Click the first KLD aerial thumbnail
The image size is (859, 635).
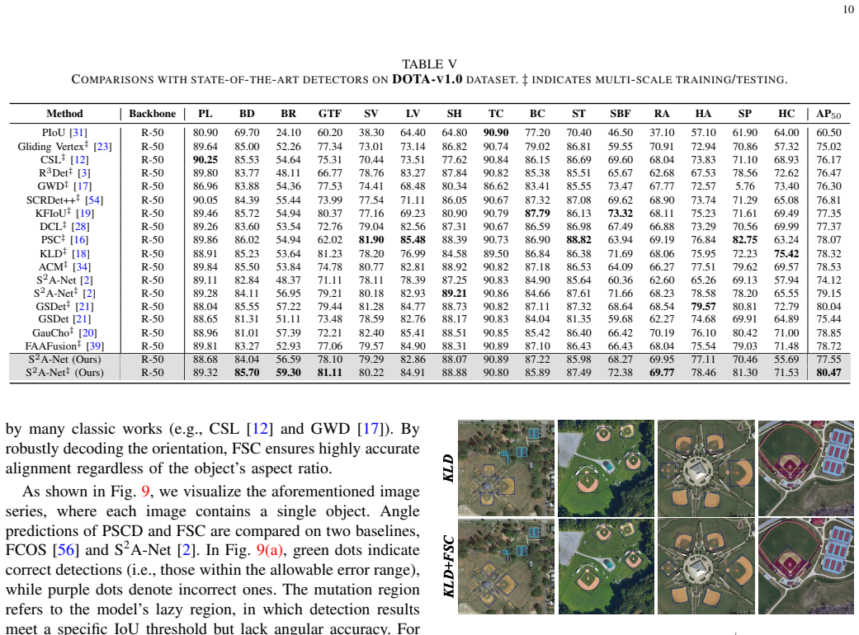(506, 468)
